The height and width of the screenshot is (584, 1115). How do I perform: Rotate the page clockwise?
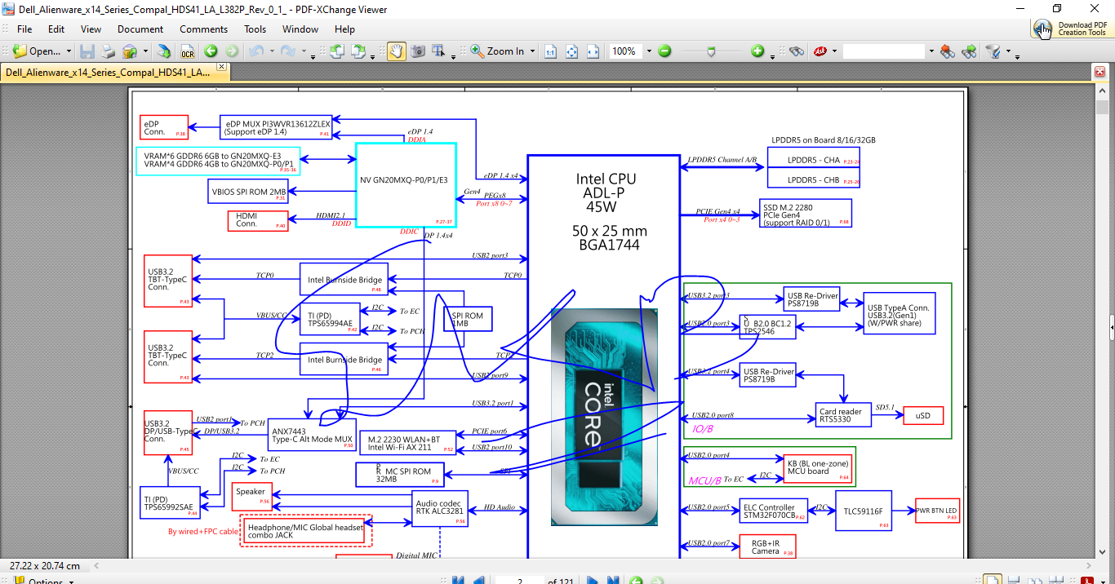358,51
